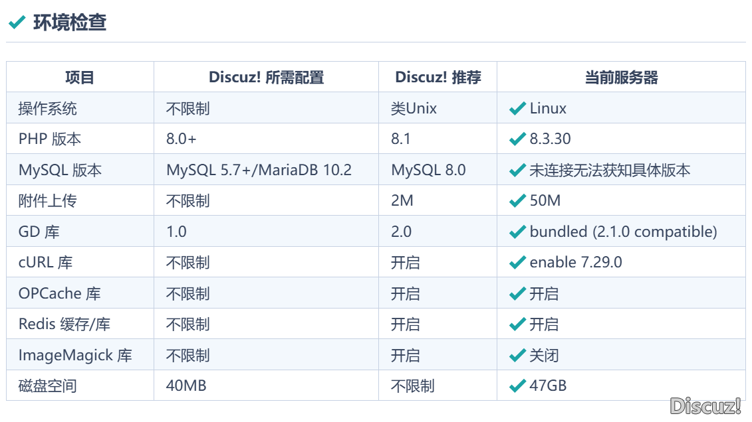The image size is (752, 422).
Task: Click the 项目 column header
Action: [80, 78]
